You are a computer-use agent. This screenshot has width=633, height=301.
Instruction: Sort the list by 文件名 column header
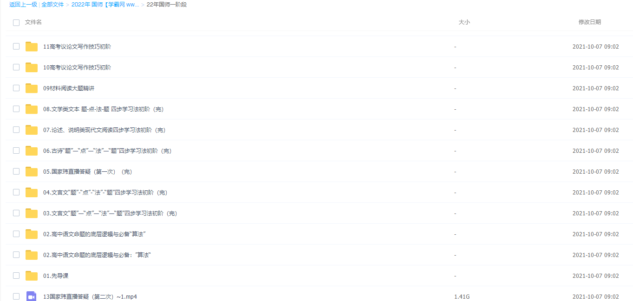click(x=33, y=22)
